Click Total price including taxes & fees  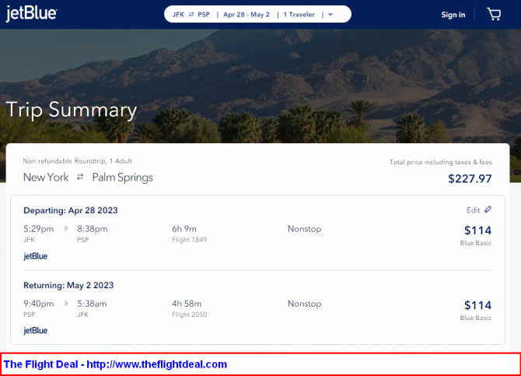click(x=441, y=162)
